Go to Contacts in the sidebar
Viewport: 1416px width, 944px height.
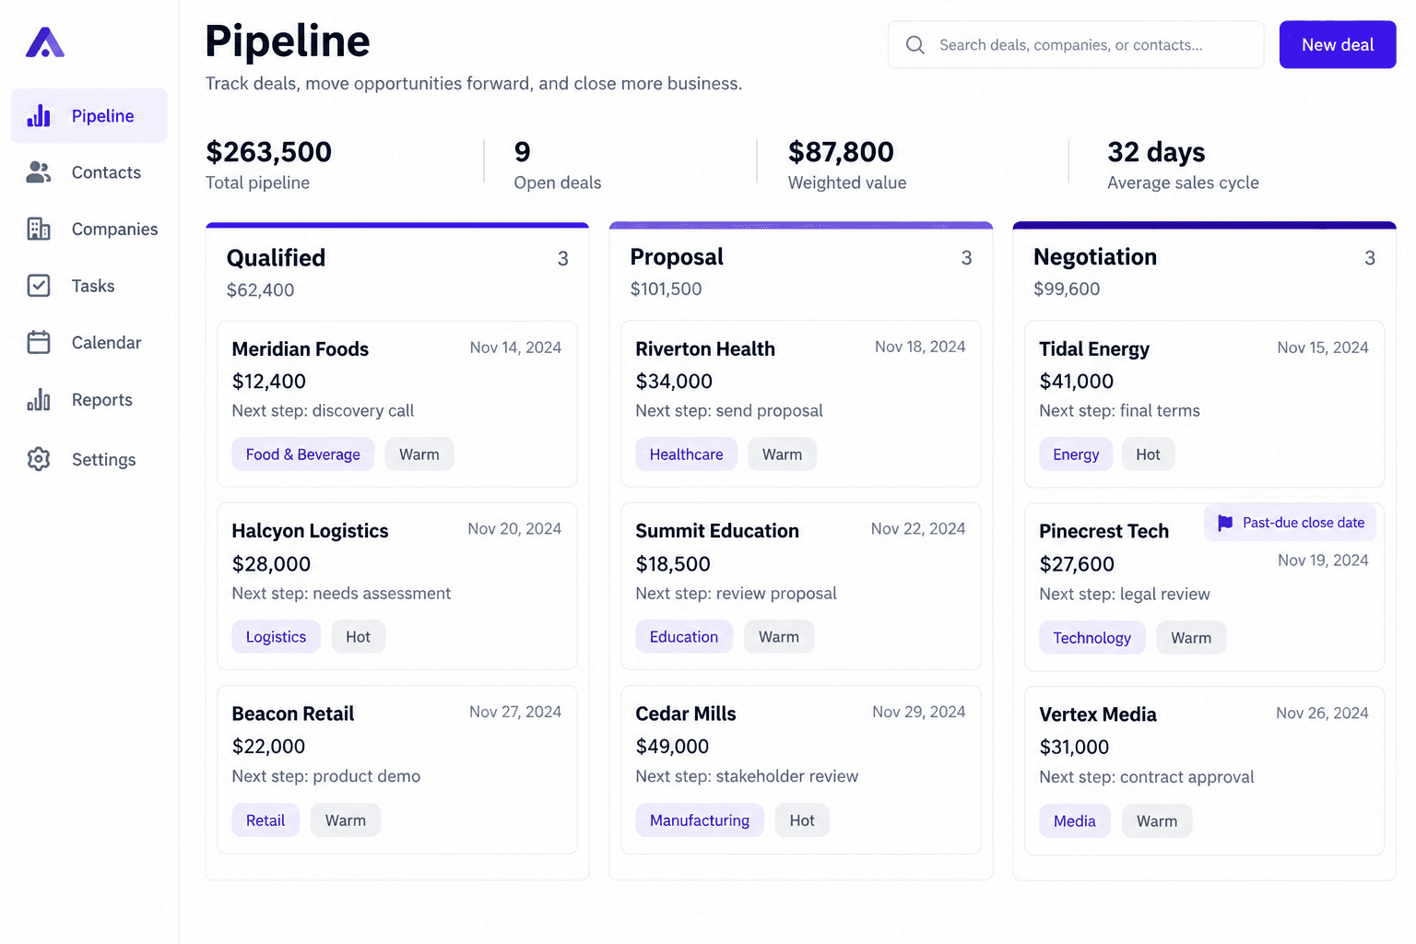[89, 172]
